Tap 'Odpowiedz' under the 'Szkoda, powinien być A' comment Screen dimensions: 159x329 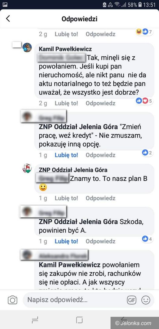pyautogui.click(x=101, y=241)
